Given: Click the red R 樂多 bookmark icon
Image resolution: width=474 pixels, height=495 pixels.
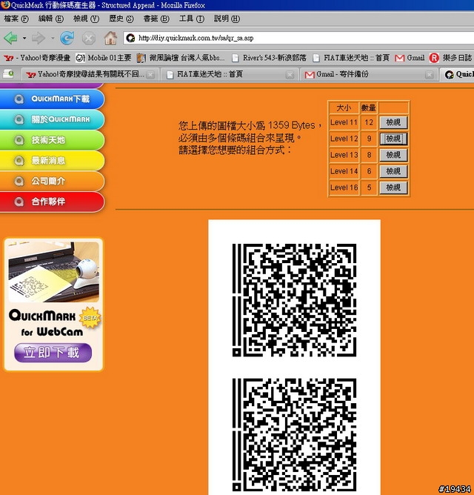Looking at the screenshot, I should (434, 58).
